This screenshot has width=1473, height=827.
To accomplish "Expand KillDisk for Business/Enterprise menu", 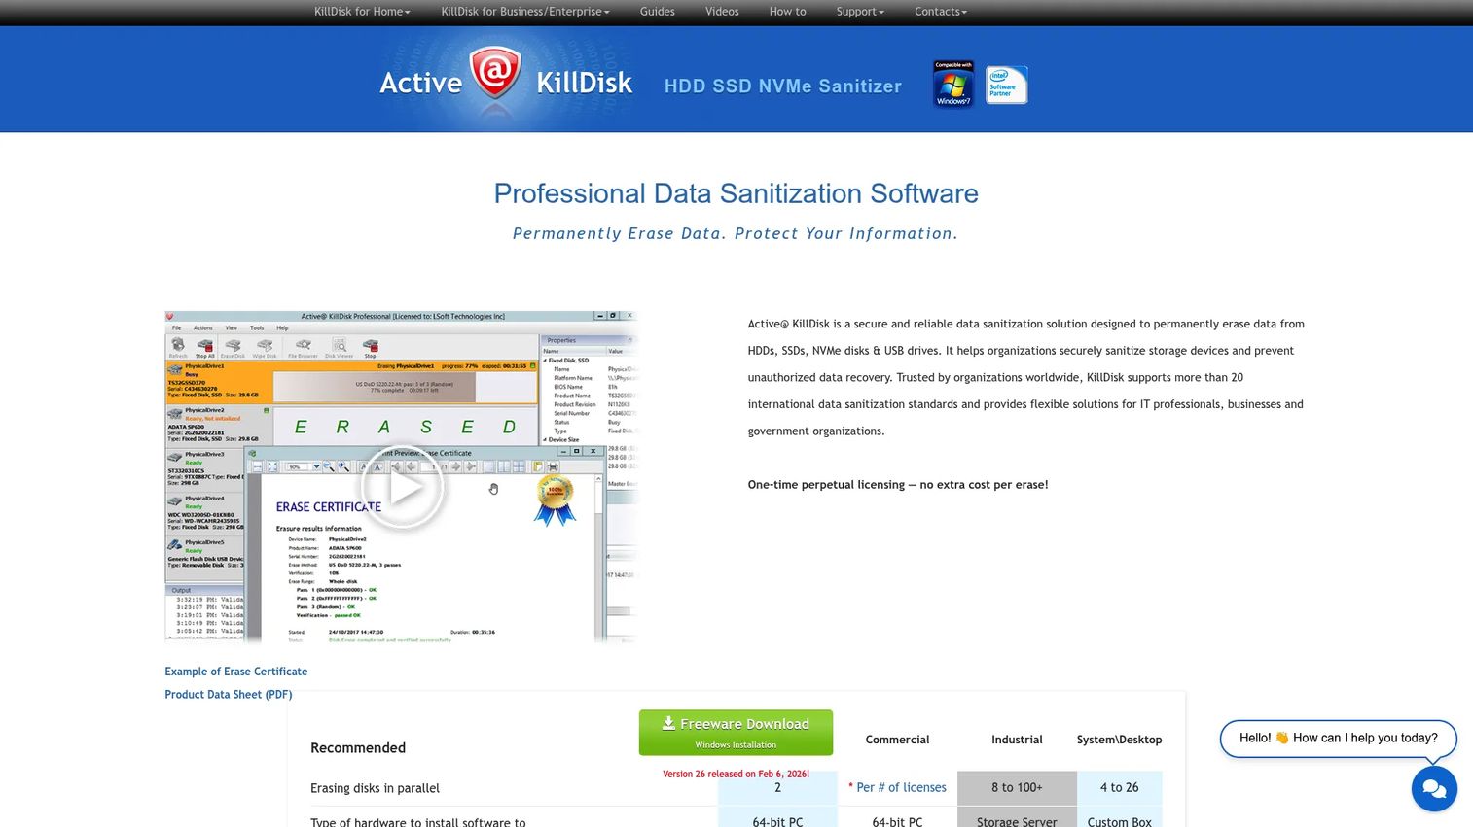I will [525, 12].
